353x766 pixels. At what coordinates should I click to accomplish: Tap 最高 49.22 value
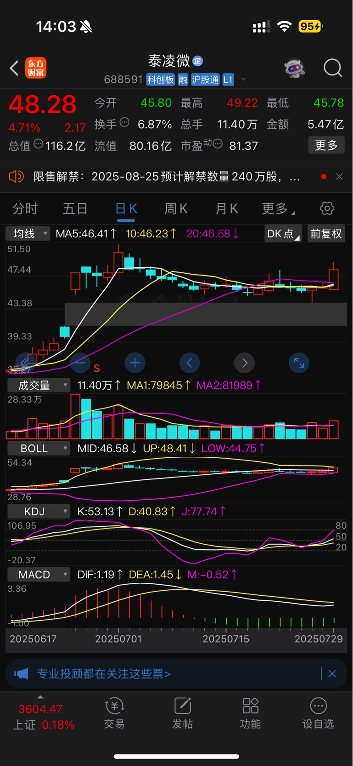[x=242, y=103]
